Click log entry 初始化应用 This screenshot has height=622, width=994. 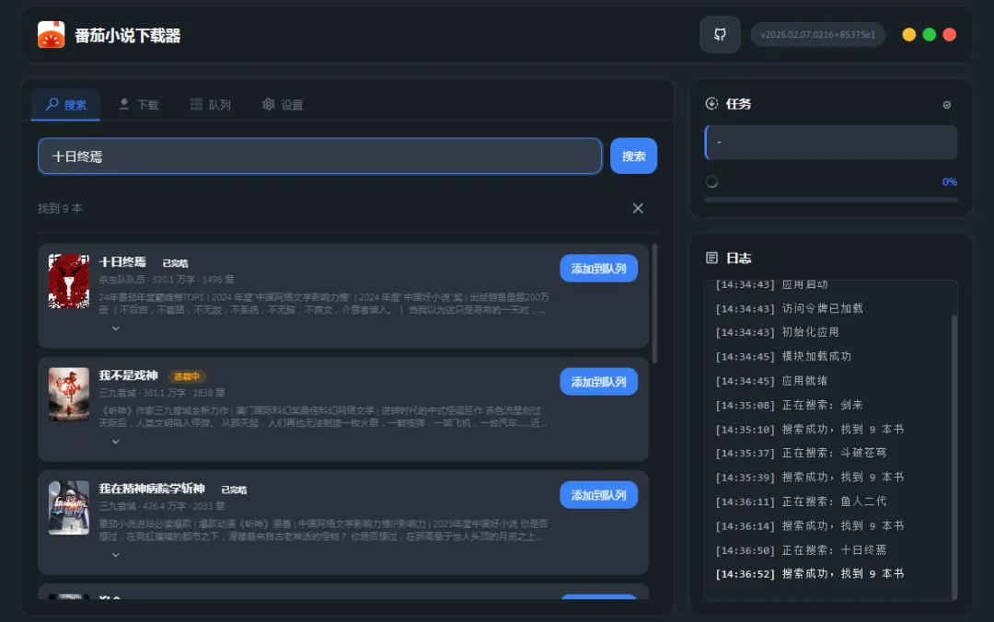tap(777, 332)
